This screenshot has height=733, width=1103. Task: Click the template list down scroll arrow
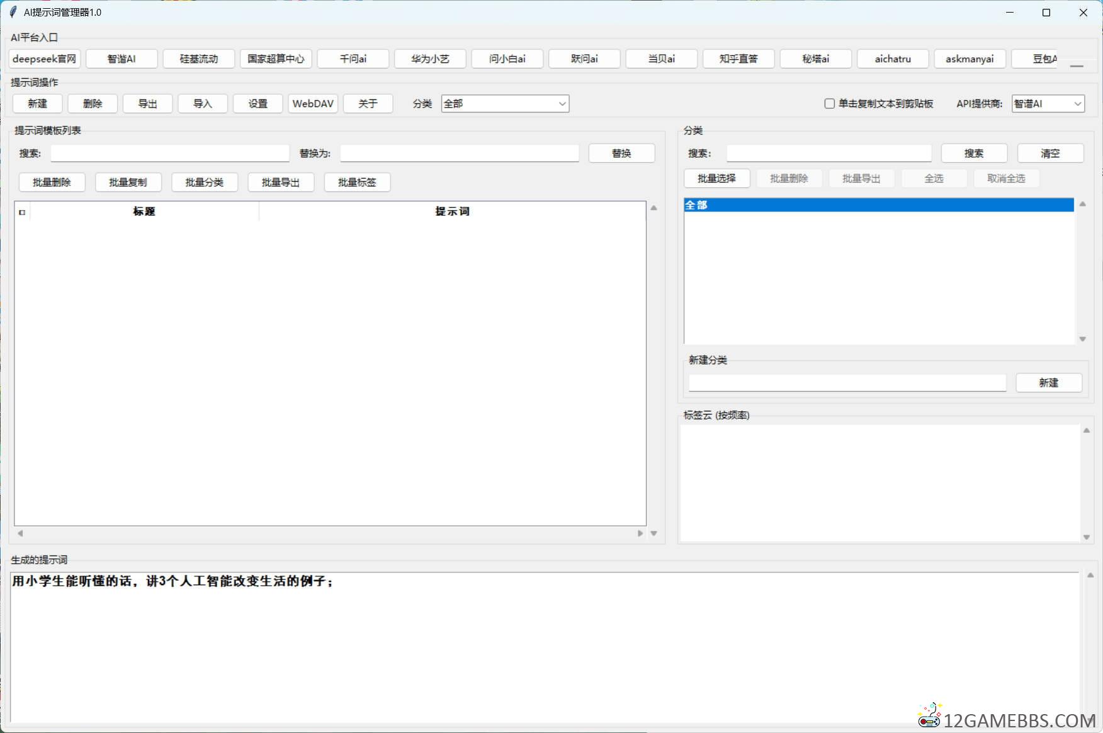click(x=654, y=534)
